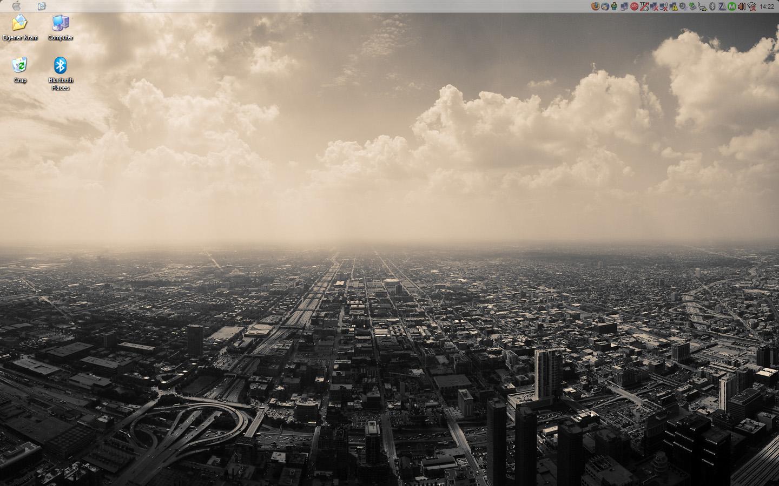Screen dimensions: 779x486
Task: Click the green figure tray icon
Action: 614,6
